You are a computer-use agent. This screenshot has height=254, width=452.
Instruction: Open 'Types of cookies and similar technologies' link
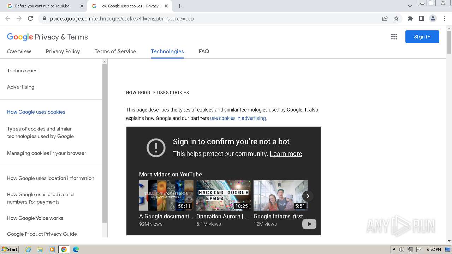pos(40,133)
